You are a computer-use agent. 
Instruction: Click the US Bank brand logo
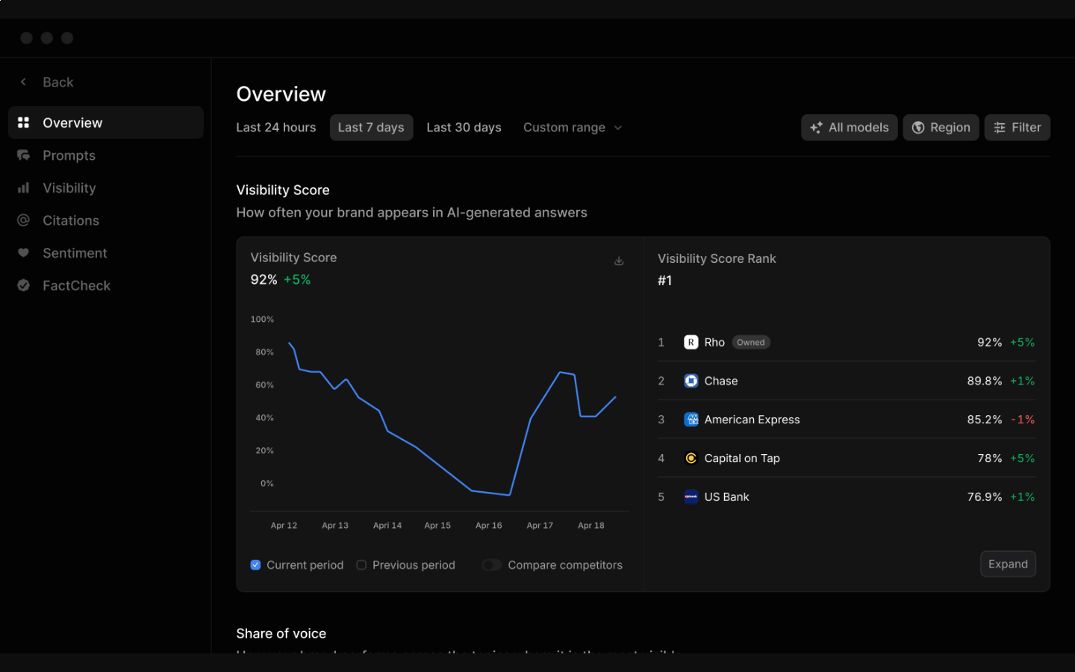[691, 497]
